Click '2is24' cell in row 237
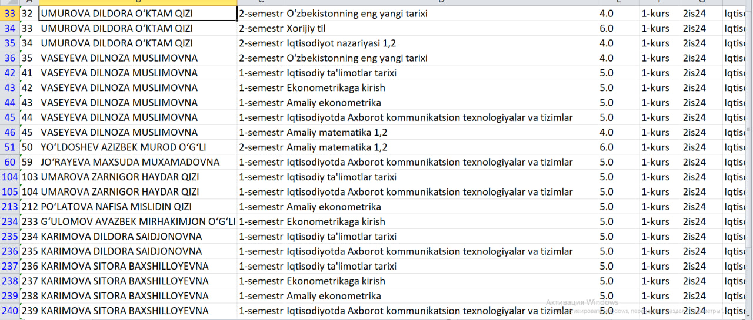 [x=702, y=266]
